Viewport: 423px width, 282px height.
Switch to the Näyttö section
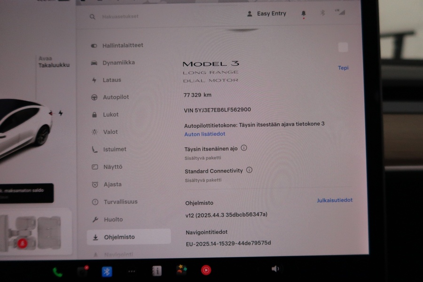(113, 166)
